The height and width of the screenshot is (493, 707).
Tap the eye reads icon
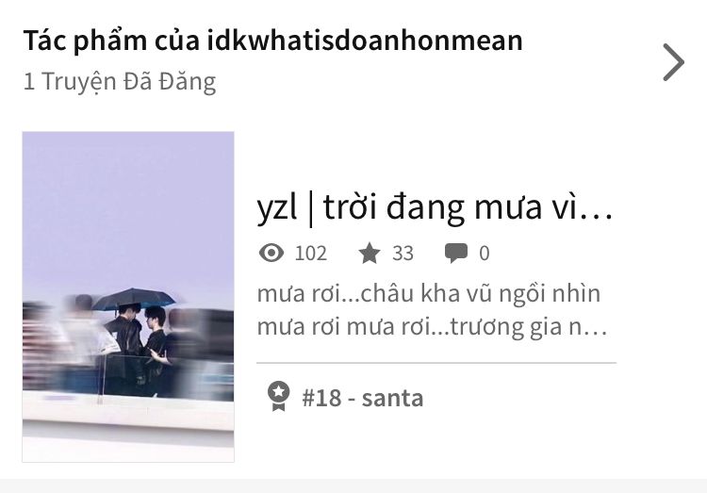tap(271, 253)
